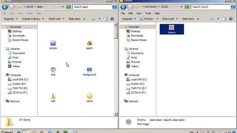Screen dimensions: 237x133
Task: Go back in the 22x22 window
Action: (123, 7)
